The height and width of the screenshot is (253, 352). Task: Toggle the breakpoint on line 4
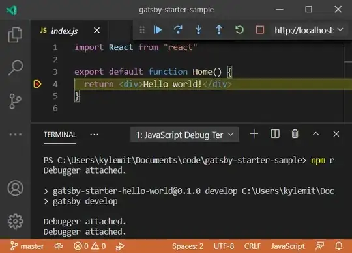point(37,84)
